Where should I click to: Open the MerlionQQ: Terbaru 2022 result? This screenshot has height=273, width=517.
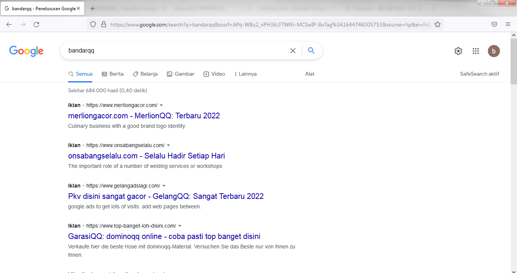click(x=144, y=116)
